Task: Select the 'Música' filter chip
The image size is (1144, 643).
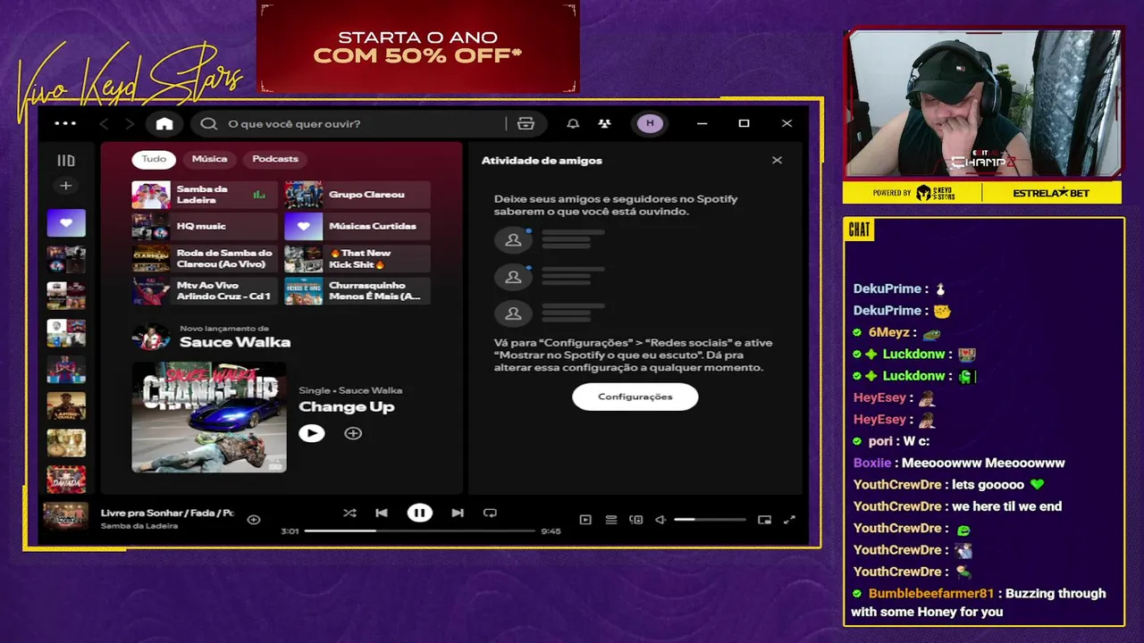Action: click(209, 159)
